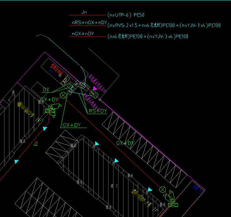Click the nGX+nDY legend label
231x217 pixels.
pyautogui.click(x=83, y=34)
